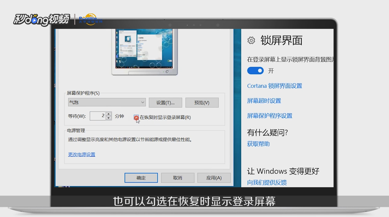
Task: Open 屏幕超时设置 link
Action: [264, 101]
